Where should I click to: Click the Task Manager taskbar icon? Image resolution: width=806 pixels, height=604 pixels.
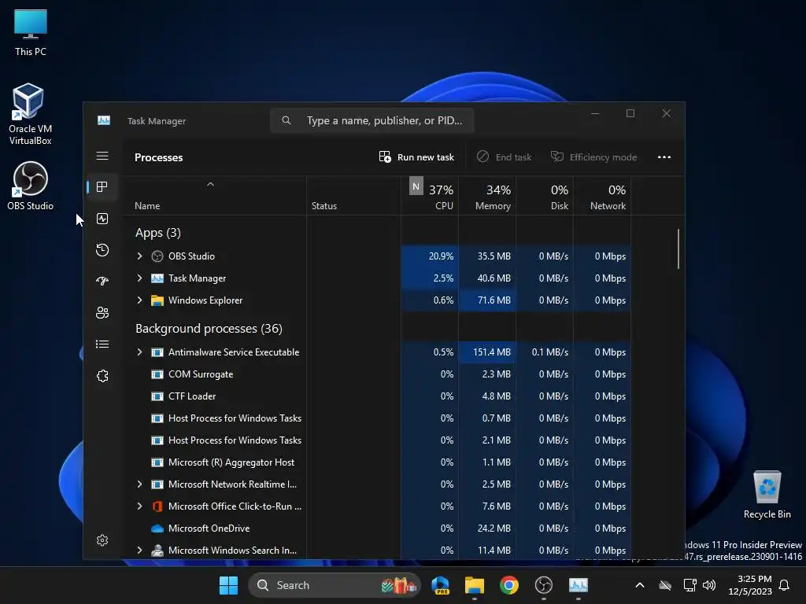tap(579, 585)
